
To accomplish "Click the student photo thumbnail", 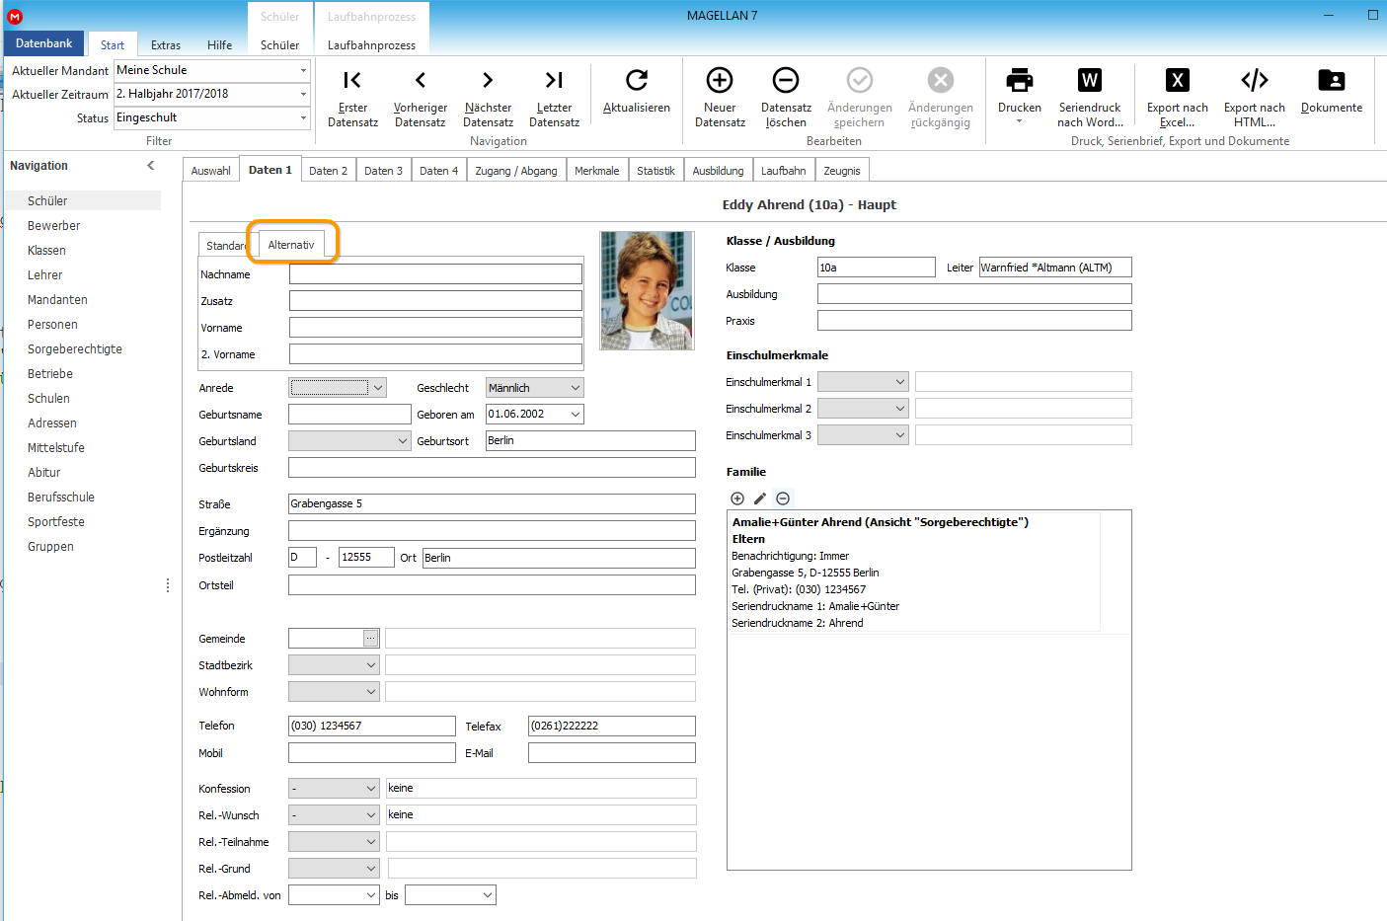I will click(647, 290).
